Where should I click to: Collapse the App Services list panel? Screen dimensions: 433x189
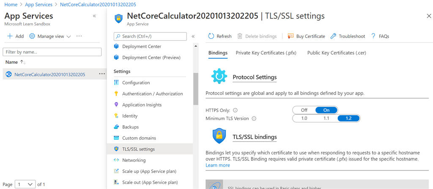click(x=94, y=16)
